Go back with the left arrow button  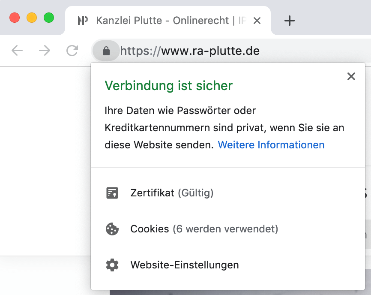[x=17, y=51]
